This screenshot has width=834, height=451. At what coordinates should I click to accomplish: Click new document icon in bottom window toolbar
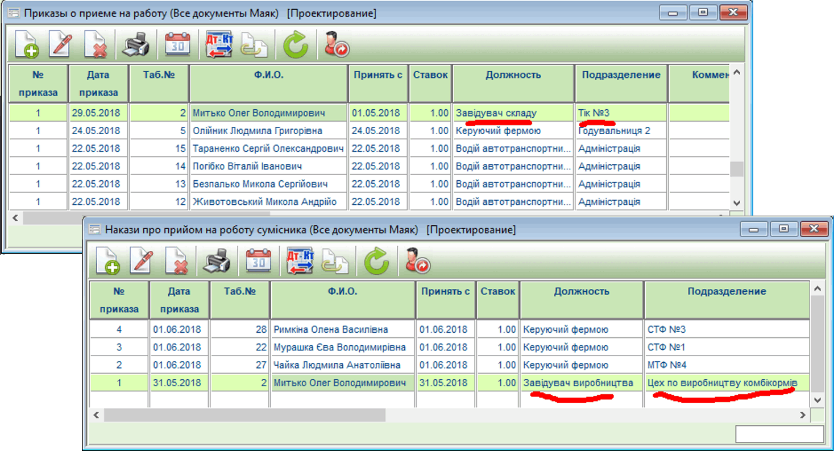[x=107, y=262]
